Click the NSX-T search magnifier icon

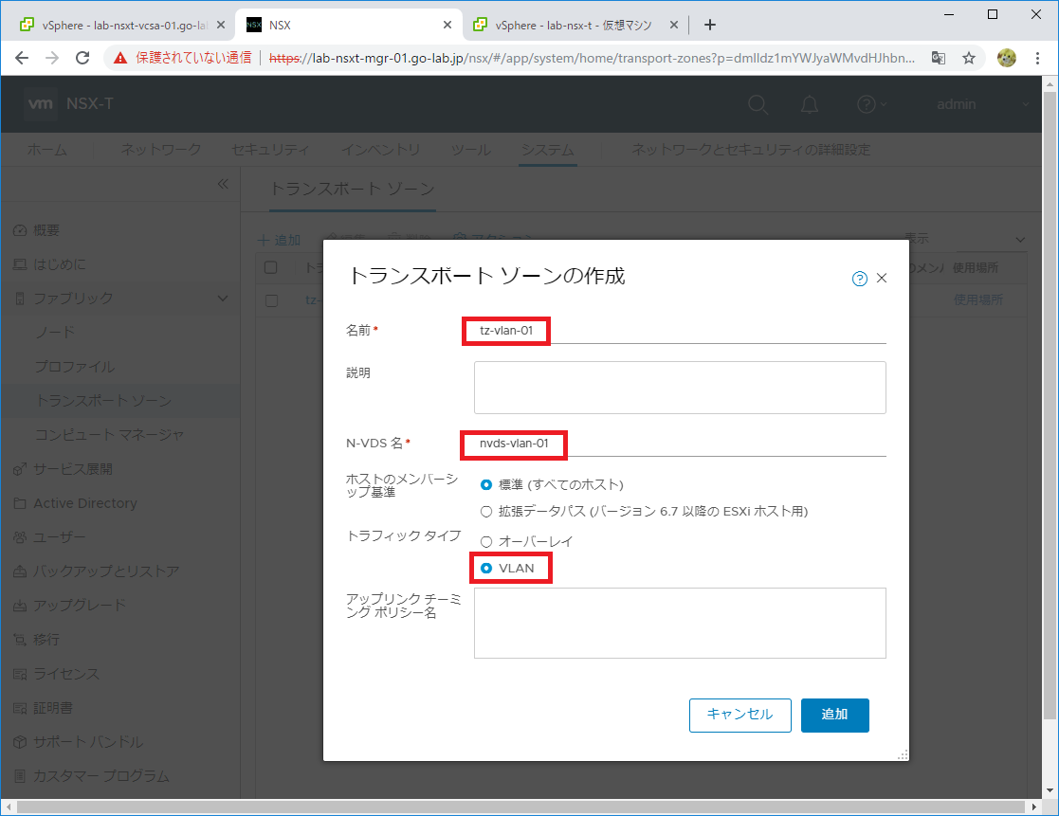(758, 104)
